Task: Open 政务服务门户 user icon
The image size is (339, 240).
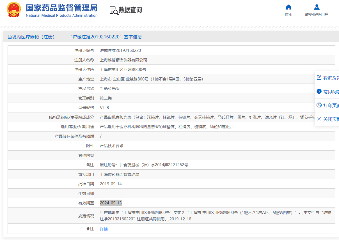Action: click(317, 7)
